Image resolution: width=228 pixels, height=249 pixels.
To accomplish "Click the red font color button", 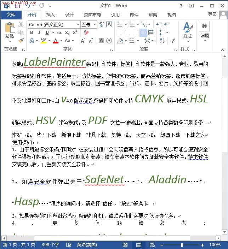I will [56, 41].
